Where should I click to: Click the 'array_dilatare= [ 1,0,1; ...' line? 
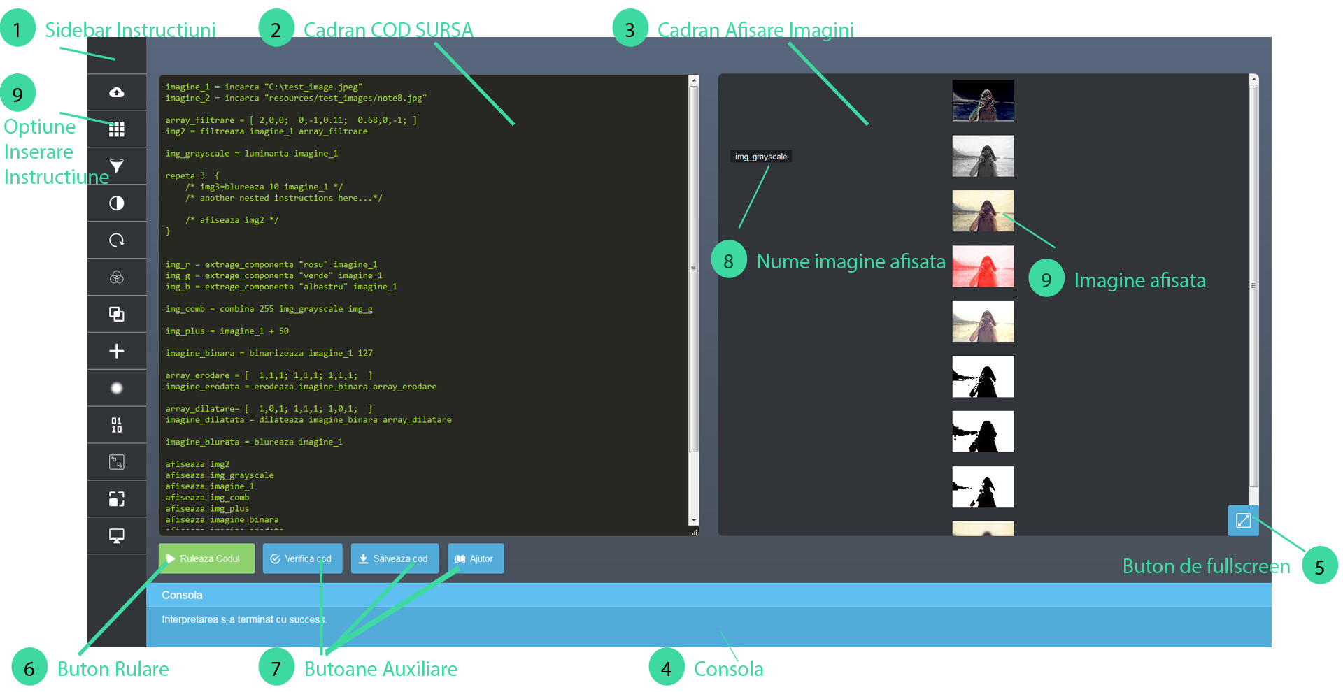tap(269, 409)
